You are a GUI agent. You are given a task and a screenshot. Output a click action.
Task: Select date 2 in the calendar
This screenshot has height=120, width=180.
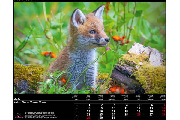click(102, 105)
